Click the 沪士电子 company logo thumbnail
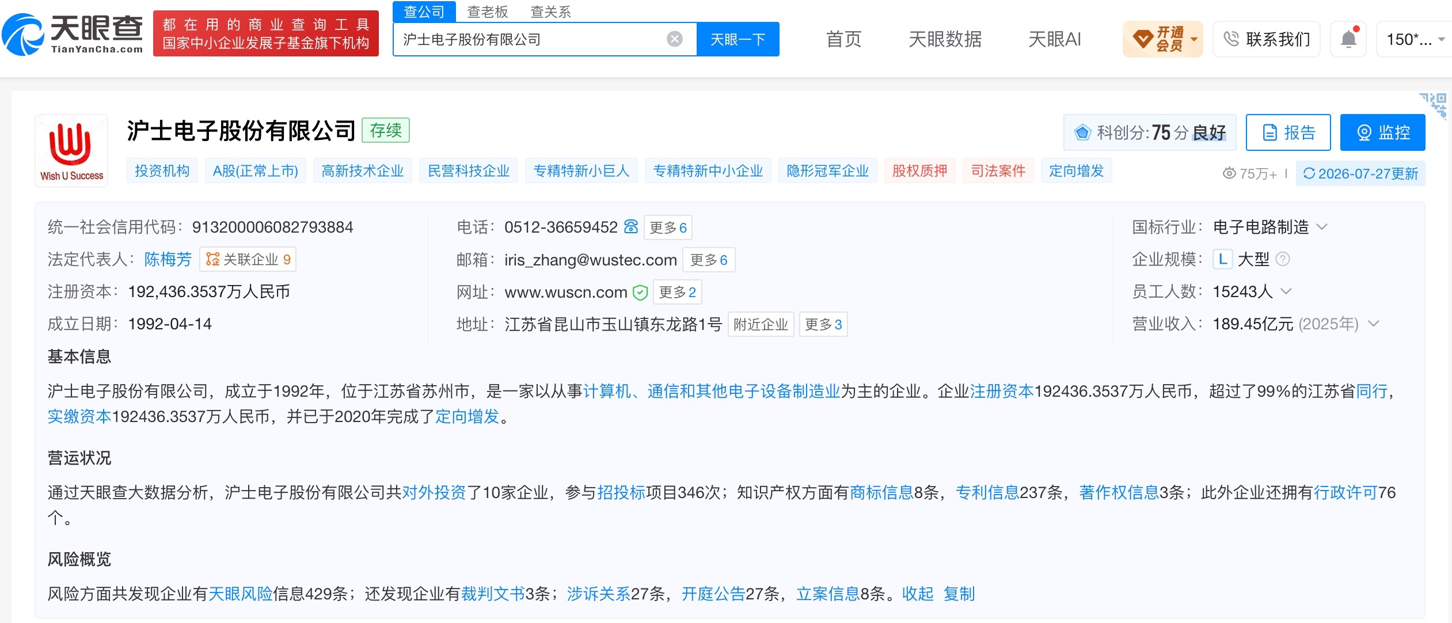Image resolution: width=1452 pixels, height=623 pixels. point(71,150)
